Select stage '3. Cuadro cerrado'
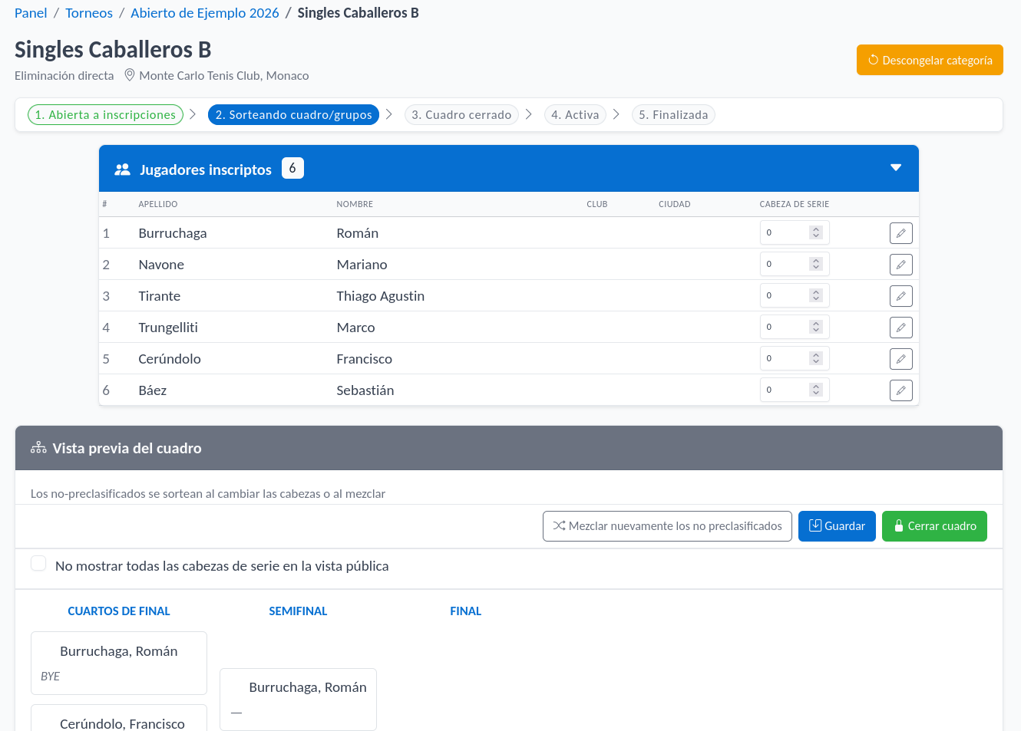The image size is (1021, 731). (x=461, y=114)
